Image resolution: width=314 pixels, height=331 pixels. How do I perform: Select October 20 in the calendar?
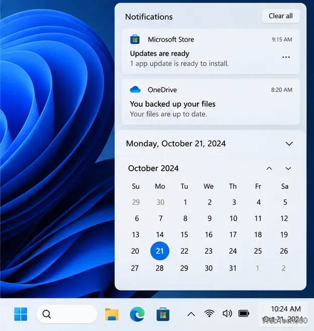(x=135, y=251)
